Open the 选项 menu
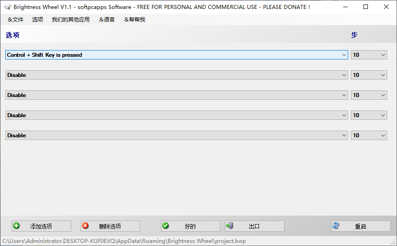The width and height of the screenshot is (397, 246). pyautogui.click(x=38, y=20)
